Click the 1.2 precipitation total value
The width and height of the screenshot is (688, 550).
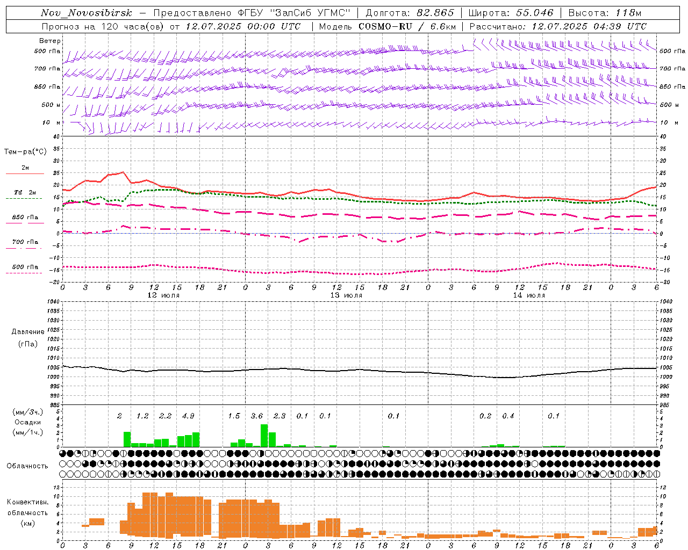[142, 416]
